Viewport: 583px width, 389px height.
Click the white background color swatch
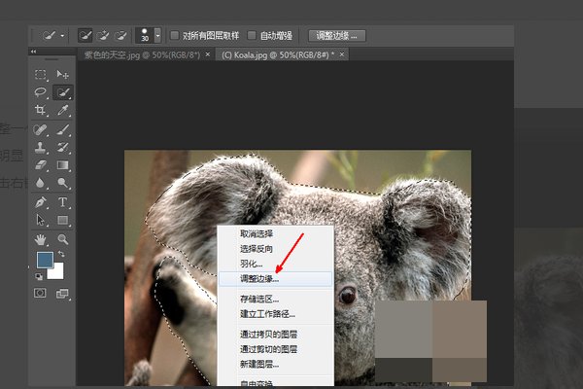click(57, 272)
